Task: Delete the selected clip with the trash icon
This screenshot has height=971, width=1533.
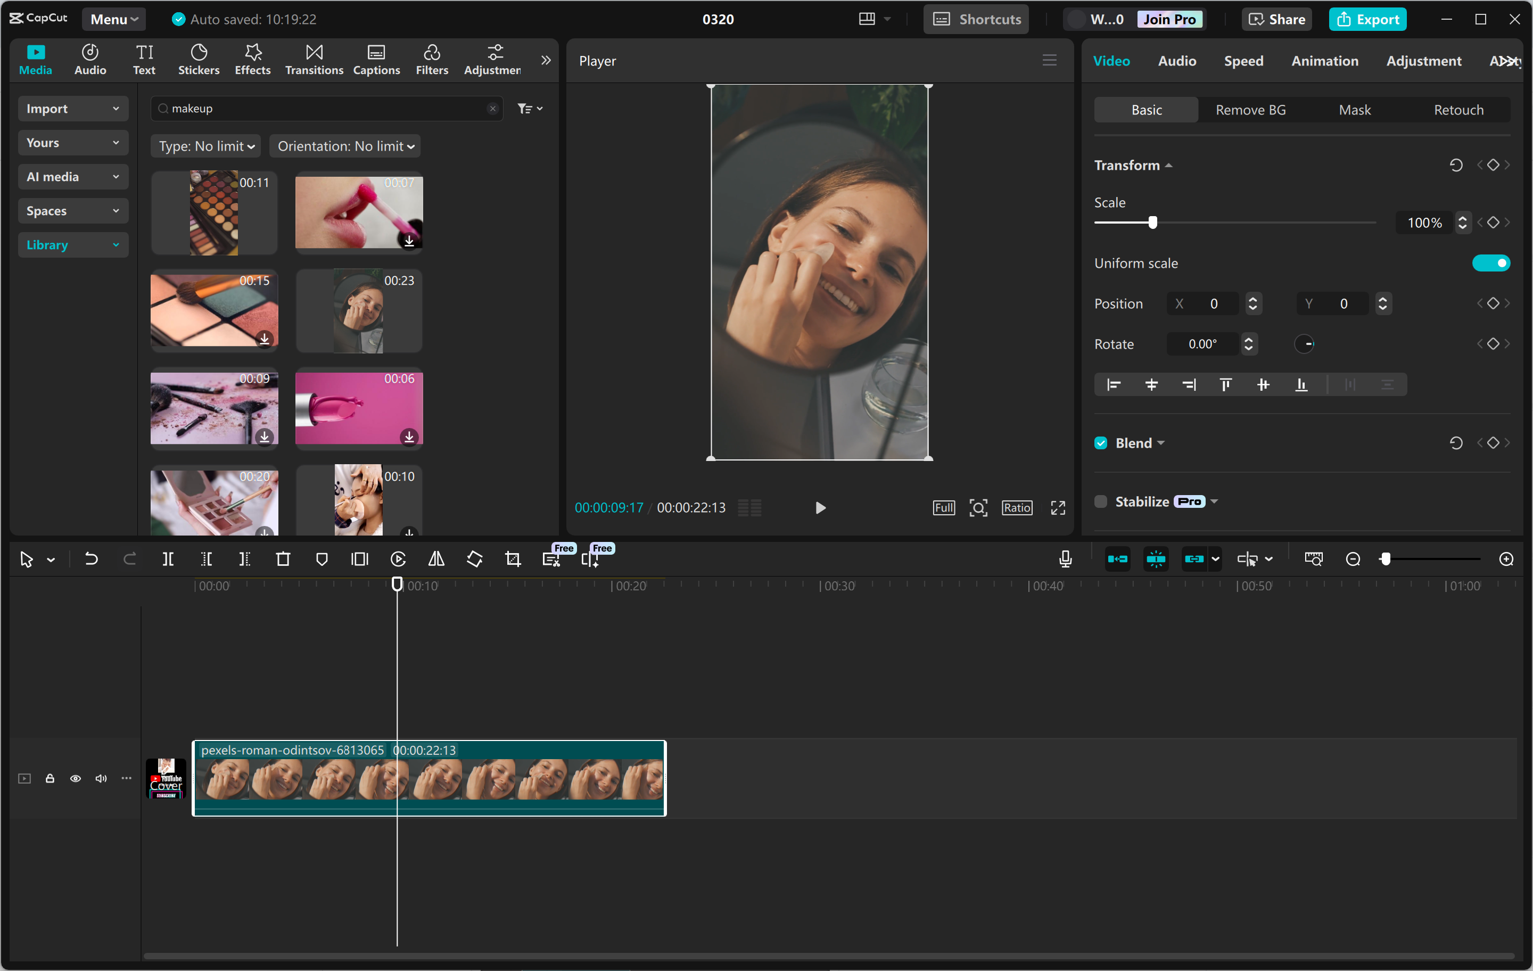Action: click(283, 559)
